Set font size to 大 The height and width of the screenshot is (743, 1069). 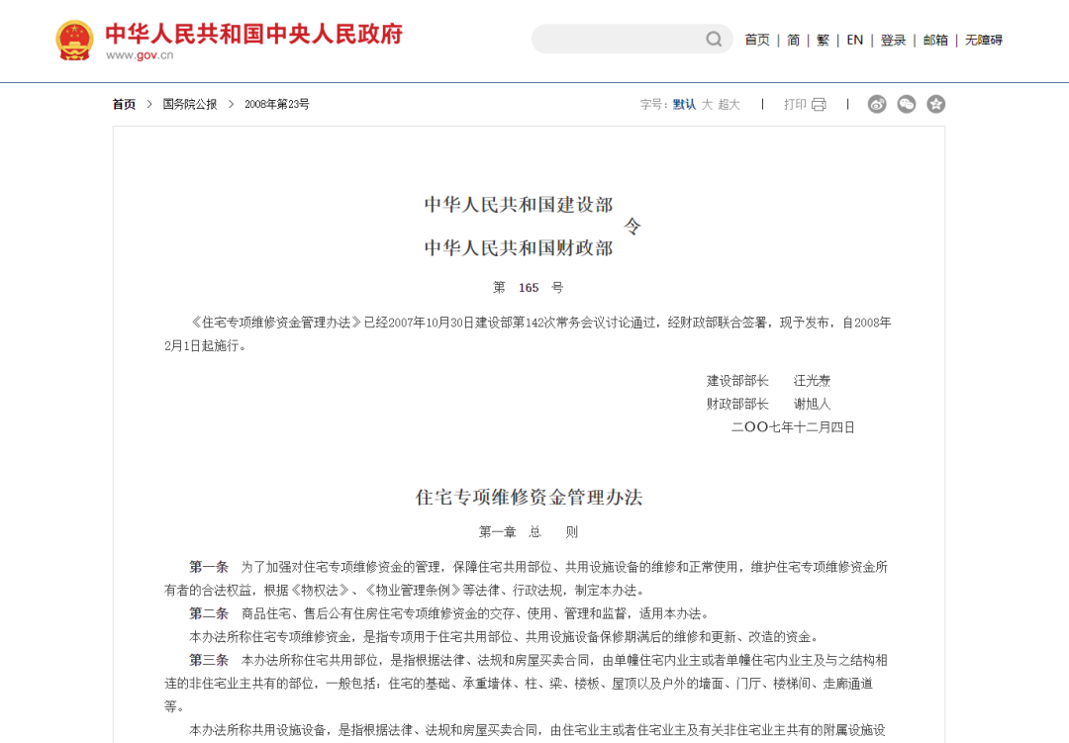point(707,104)
